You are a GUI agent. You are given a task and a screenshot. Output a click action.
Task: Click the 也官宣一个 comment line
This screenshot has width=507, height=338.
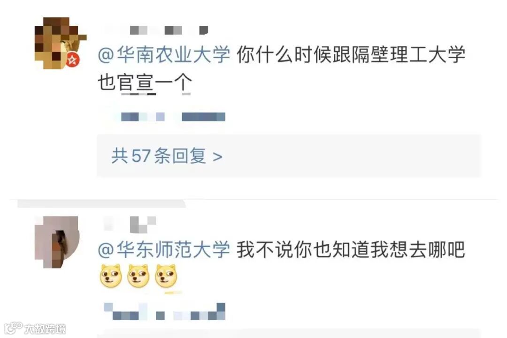click(145, 83)
